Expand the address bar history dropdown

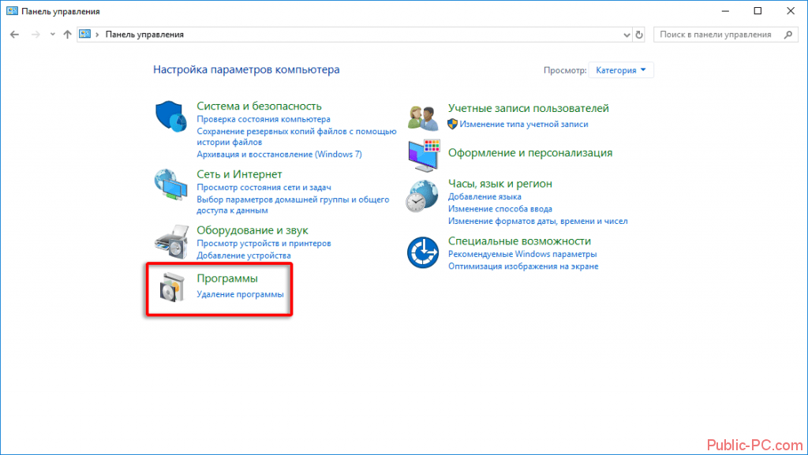pyautogui.click(x=626, y=35)
